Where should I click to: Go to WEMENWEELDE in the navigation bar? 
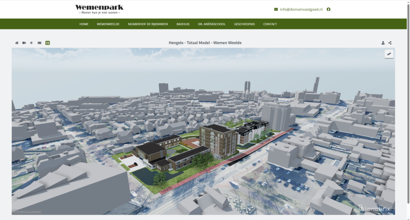[x=108, y=24]
